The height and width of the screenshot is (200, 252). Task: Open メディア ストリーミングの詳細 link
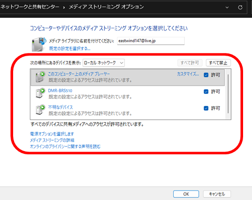pyautogui.click(x=52, y=140)
